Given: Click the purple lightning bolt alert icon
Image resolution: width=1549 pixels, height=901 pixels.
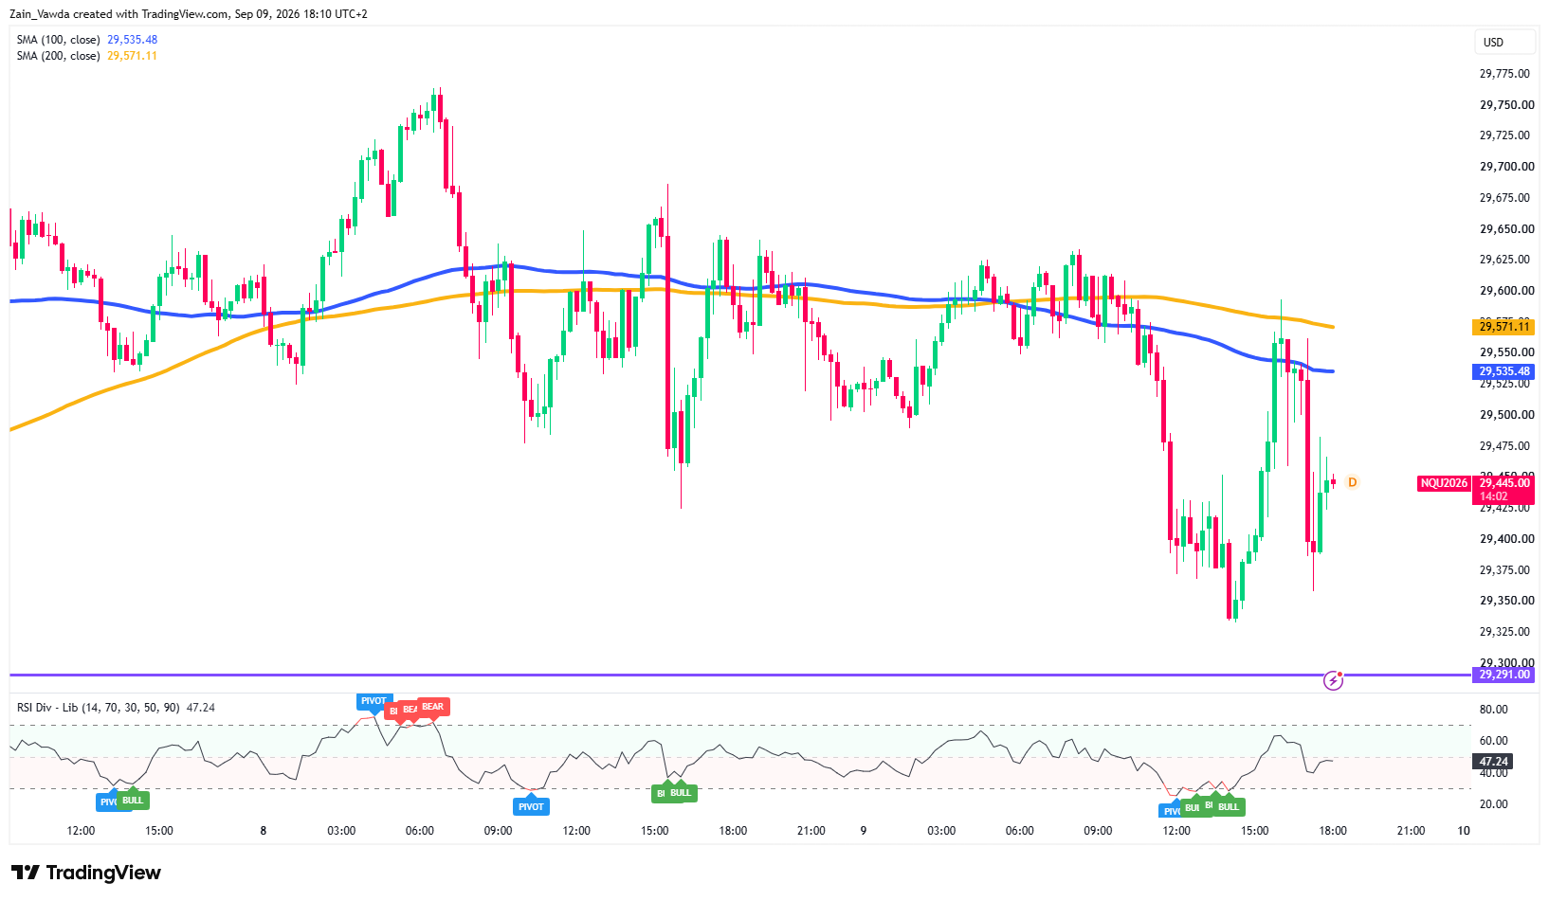Looking at the screenshot, I should click(1333, 680).
